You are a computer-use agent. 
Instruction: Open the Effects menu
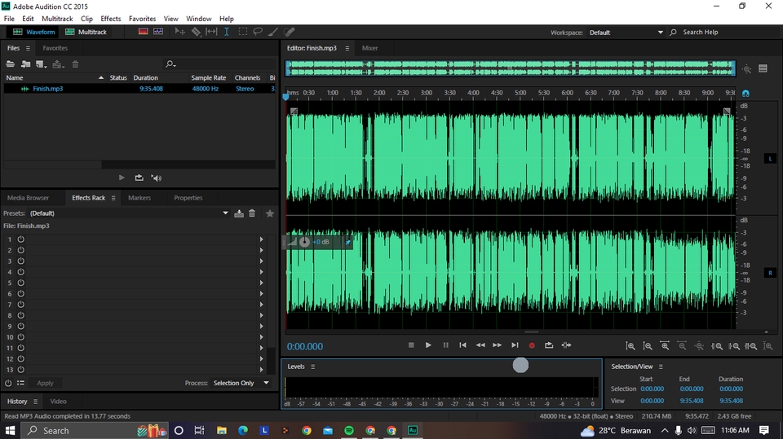(x=110, y=18)
